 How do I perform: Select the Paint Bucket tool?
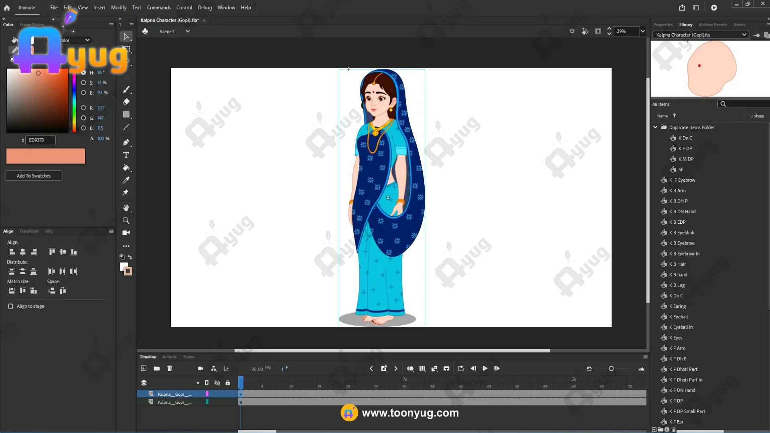pos(126,168)
